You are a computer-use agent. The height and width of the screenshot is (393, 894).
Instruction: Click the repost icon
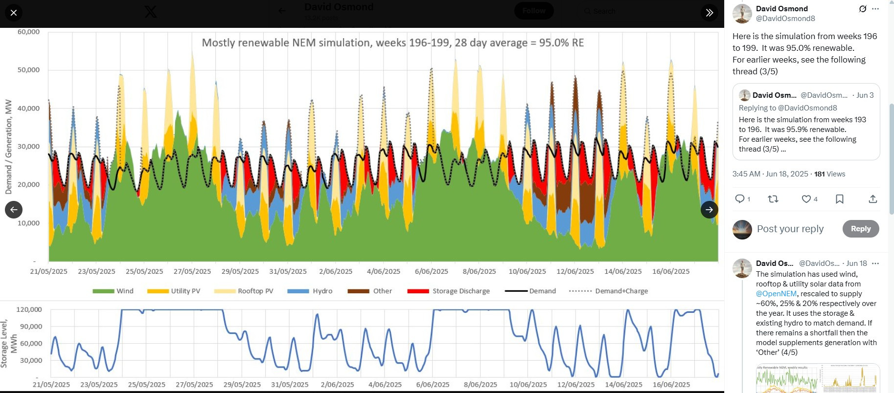pos(773,199)
